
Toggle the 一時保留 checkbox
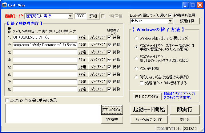click(x=103, y=16)
